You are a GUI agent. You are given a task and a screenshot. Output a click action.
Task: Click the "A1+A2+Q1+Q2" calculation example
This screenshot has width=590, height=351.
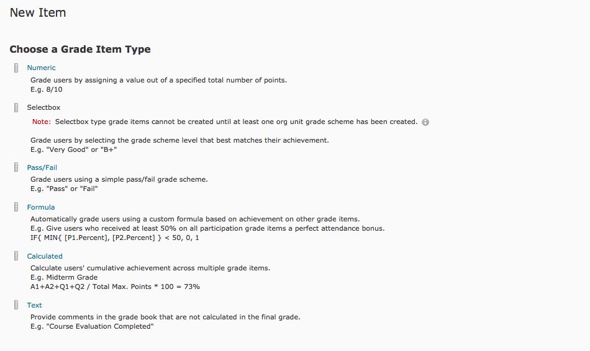[115, 287]
